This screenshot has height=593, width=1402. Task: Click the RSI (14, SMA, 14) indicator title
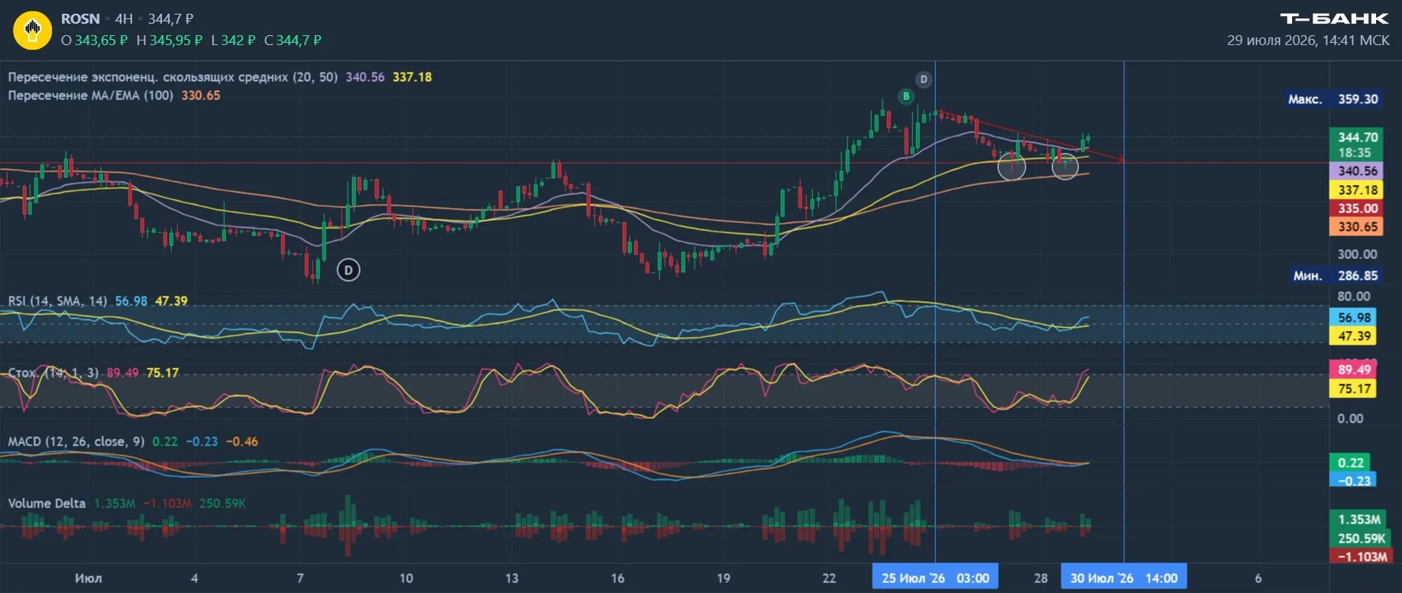(x=57, y=301)
